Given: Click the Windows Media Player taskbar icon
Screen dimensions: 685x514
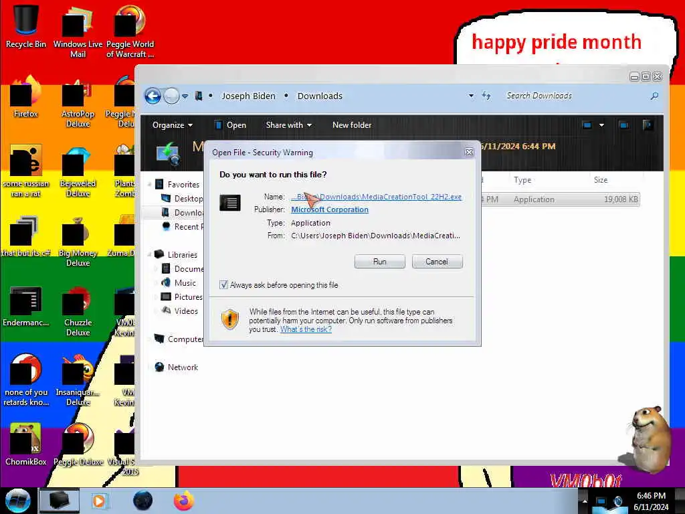Looking at the screenshot, I should (99, 501).
